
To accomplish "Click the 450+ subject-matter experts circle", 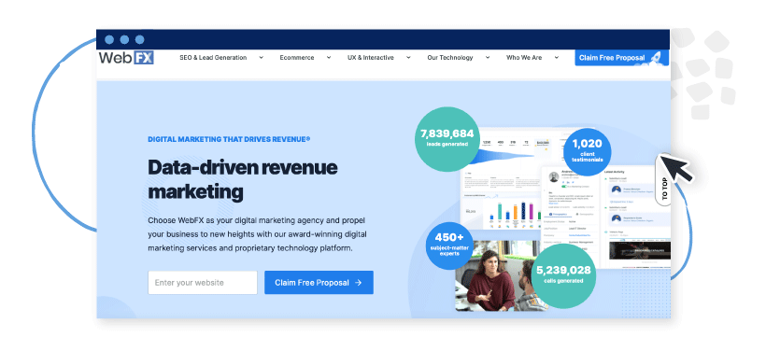I will (x=449, y=246).
